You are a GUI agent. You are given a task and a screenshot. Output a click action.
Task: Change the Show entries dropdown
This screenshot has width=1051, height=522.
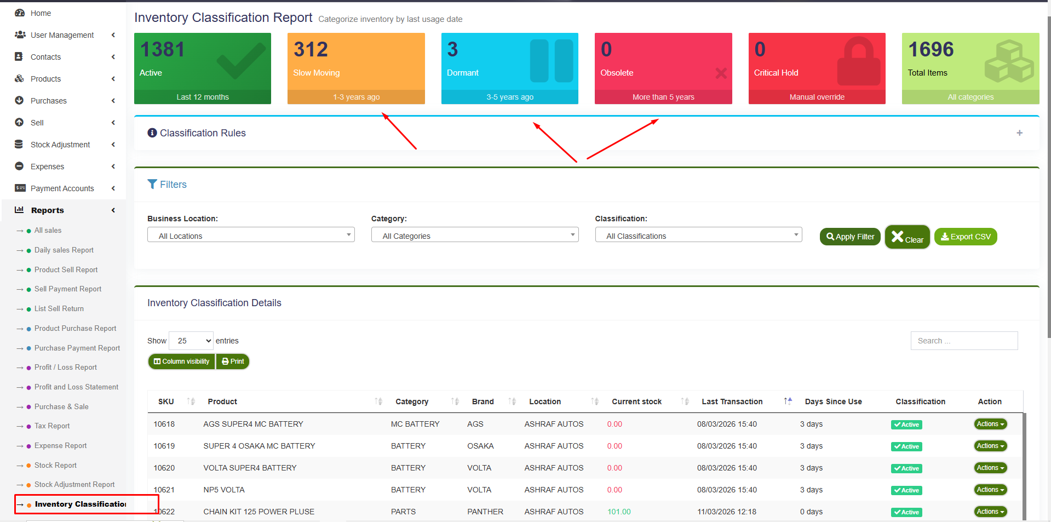[x=190, y=340]
